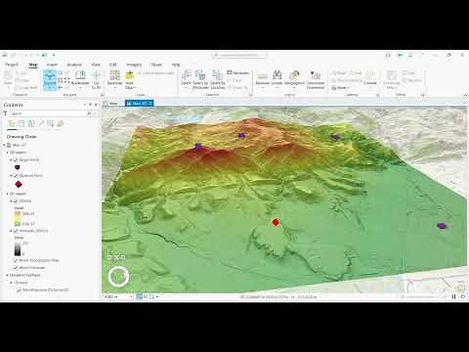Collapse Observer Point layer legend
The height and width of the screenshot is (352, 469).
pos(11,176)
